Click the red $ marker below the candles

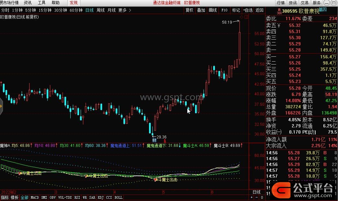click(x=165, y=141)
